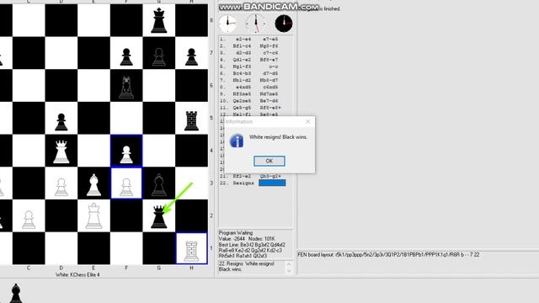Click the black rook on h5
The height and width of the screenshot is (303, 539).
coord(191,120)
